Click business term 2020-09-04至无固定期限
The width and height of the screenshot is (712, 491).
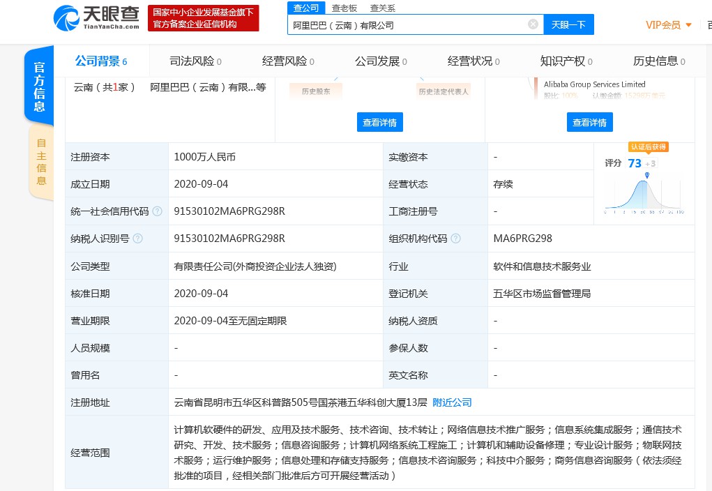(x=230, y=321)
